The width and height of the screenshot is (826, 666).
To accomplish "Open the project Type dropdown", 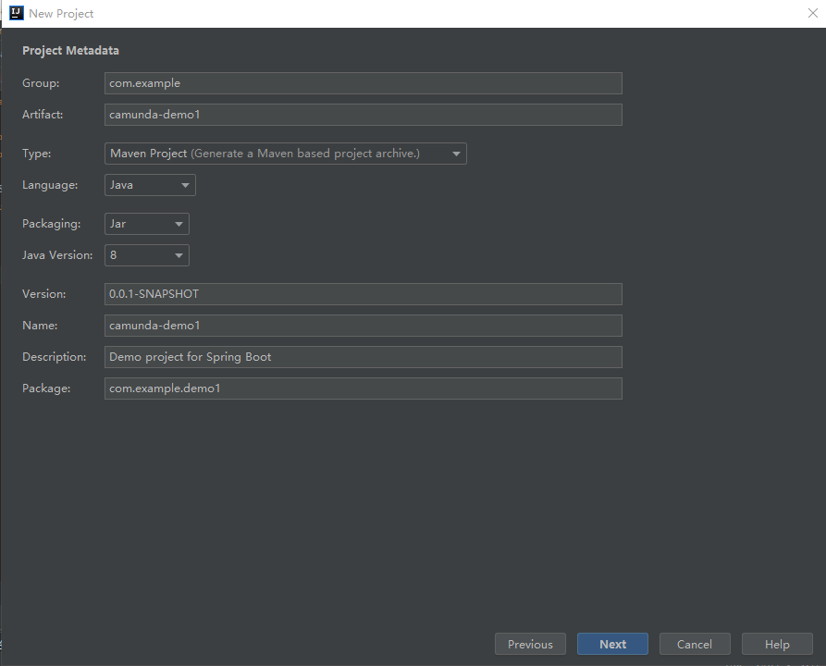I will (x=286, y=154).
